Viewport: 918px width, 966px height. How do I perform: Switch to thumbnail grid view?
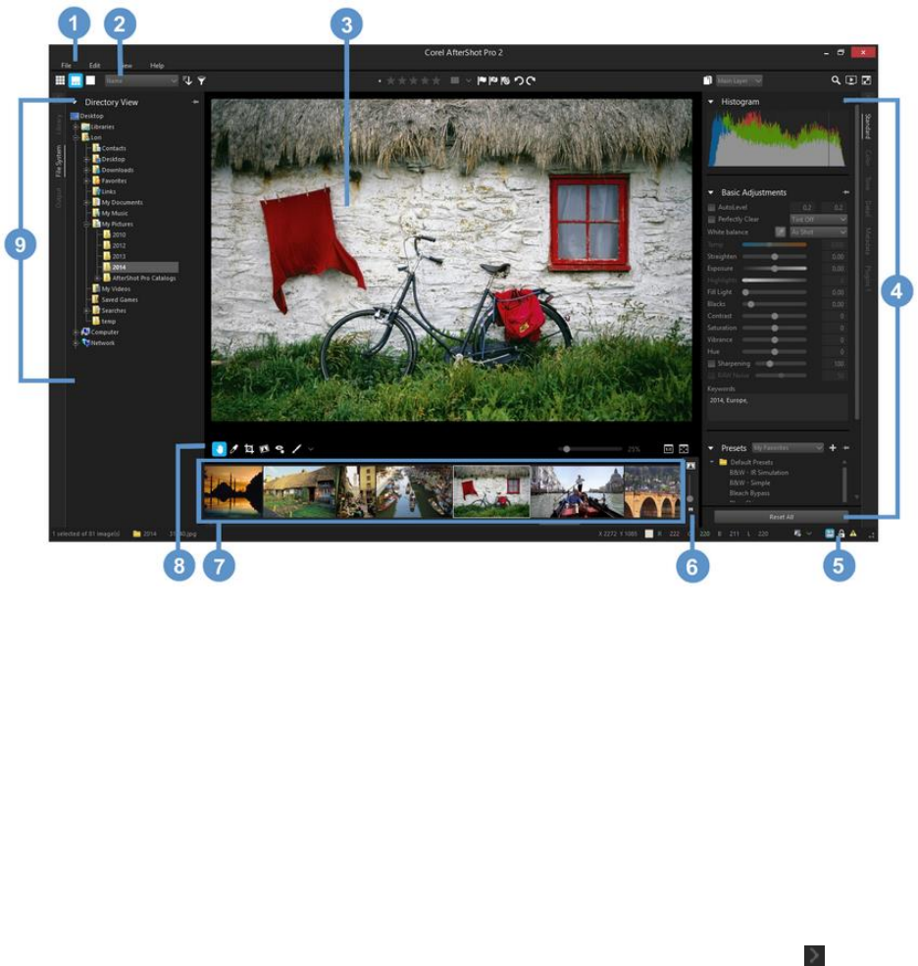[60, 80]
